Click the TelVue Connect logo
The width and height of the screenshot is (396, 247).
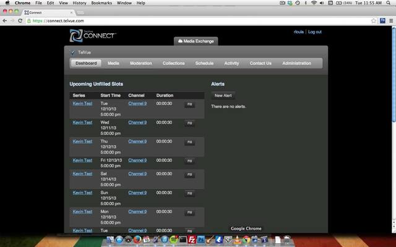93,35
